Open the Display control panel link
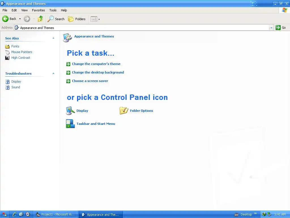The image size is (290, 218). [x=82, y=111]
